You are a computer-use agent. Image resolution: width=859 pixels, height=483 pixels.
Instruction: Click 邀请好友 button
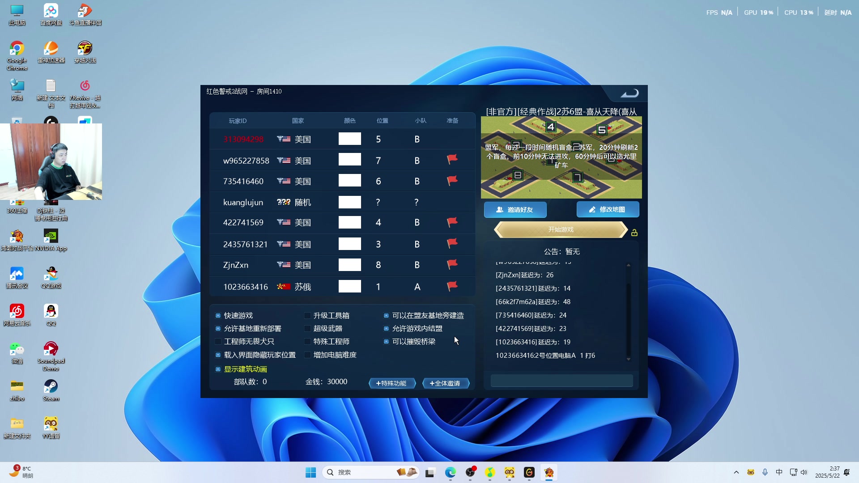[x=515, y=209]
